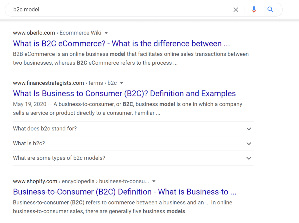The image size is (299, 223).
Task: Click the www.financestrategists.com breadcrumb URL
Action: click(48, 83)
